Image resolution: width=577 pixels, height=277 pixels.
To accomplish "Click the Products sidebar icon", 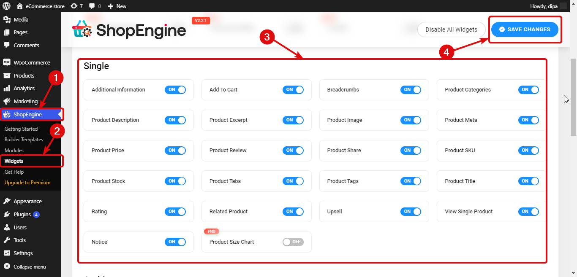I will click(8, 75).
